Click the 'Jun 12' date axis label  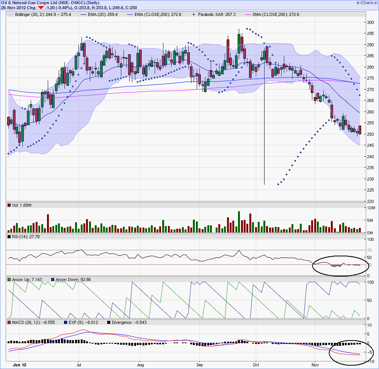click(20, 365)
